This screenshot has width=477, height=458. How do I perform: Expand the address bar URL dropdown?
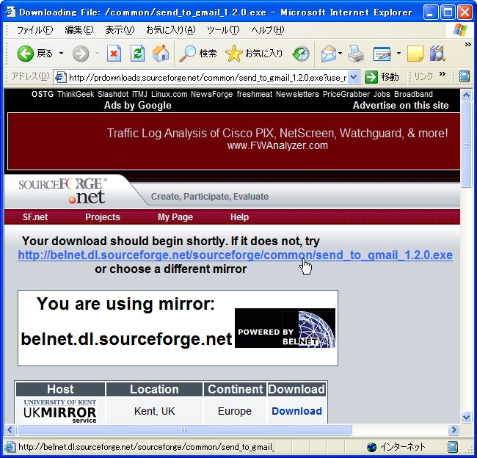353,77
